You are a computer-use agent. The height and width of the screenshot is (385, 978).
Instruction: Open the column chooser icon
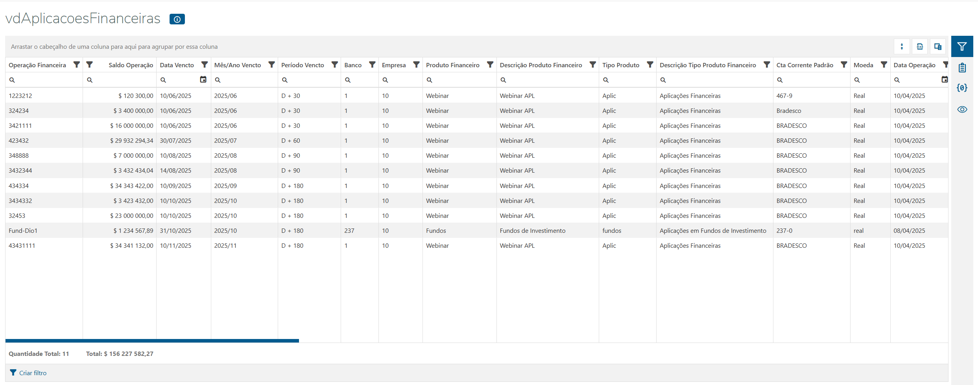[x=938, y=47]
